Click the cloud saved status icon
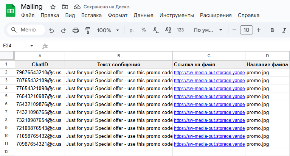This screenshot has height=156, width=290. pos(77,7)
